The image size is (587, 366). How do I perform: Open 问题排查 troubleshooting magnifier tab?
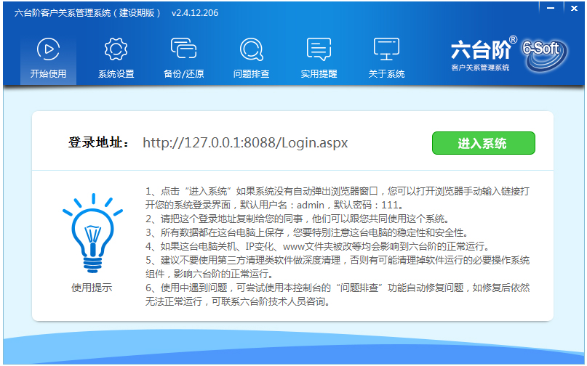(x=251, y=58)
